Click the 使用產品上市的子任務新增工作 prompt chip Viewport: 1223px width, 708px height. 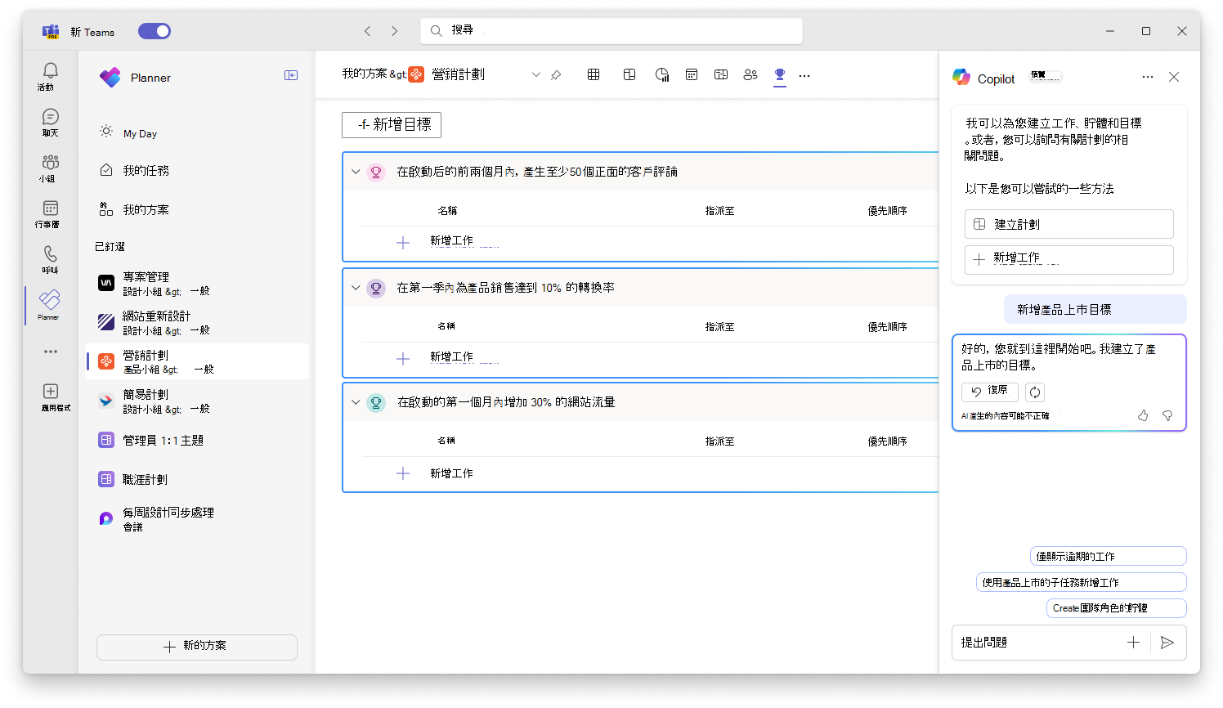pyautogui.click(x=1082, y=582)
